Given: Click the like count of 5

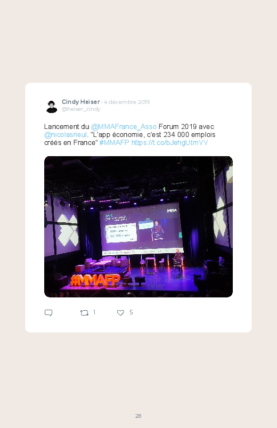Looking at the screenshot, I should click(x=131, y=312).
